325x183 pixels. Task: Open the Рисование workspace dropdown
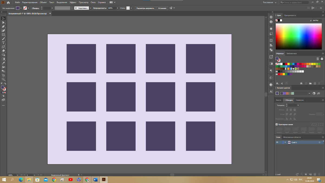270,2
